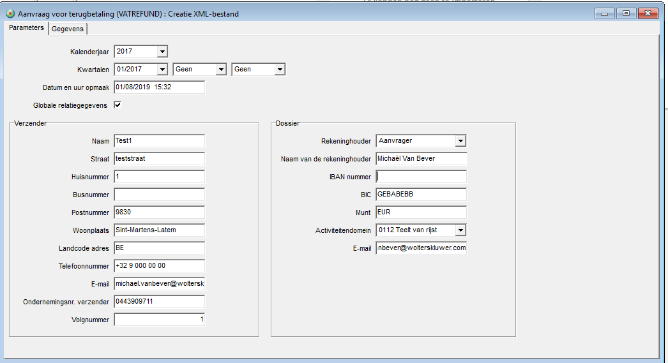Click the BIC field with GEBABEBB

pos(421,195)
